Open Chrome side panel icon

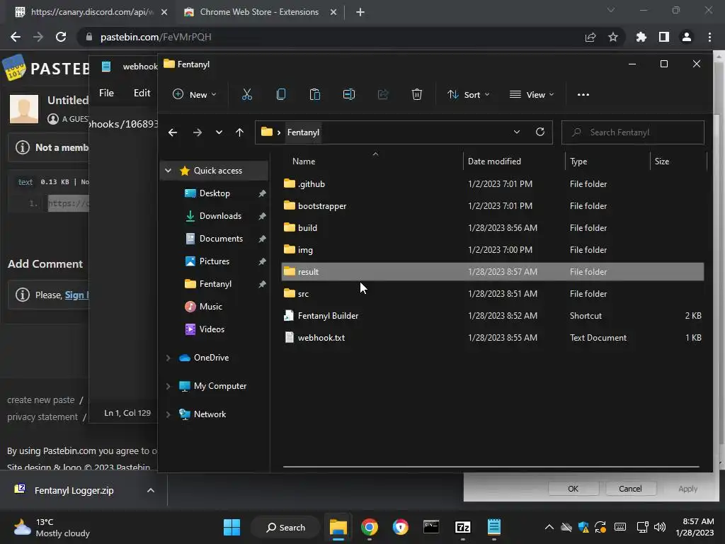(x=664, y=37)
